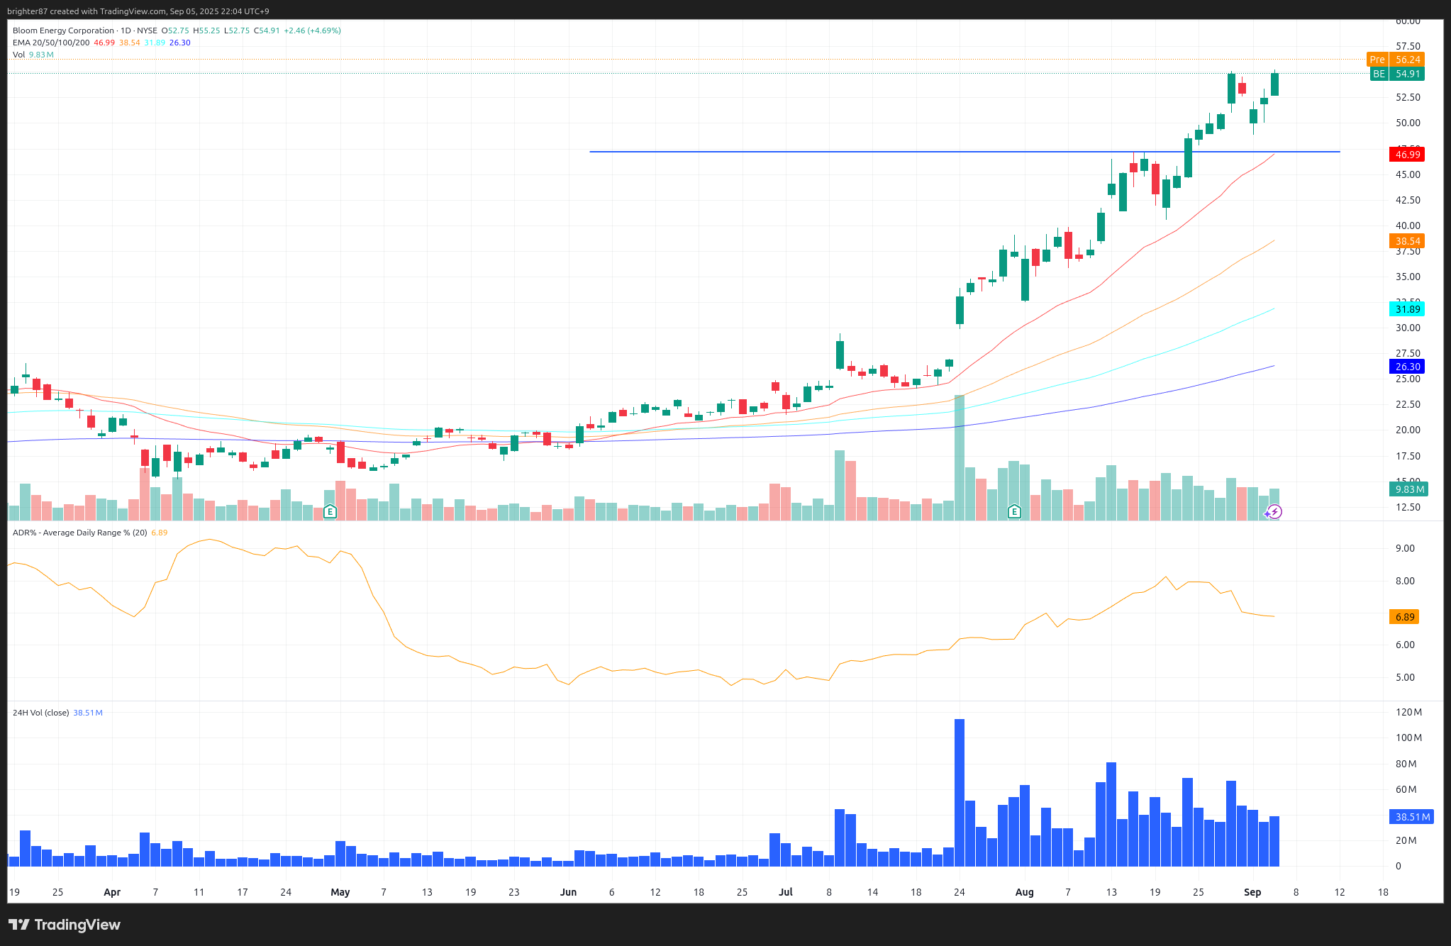Click the TradingView logo at bottom left
Image resolution: width=1451 pixels, height=946 pixels.
coord(65,925)
